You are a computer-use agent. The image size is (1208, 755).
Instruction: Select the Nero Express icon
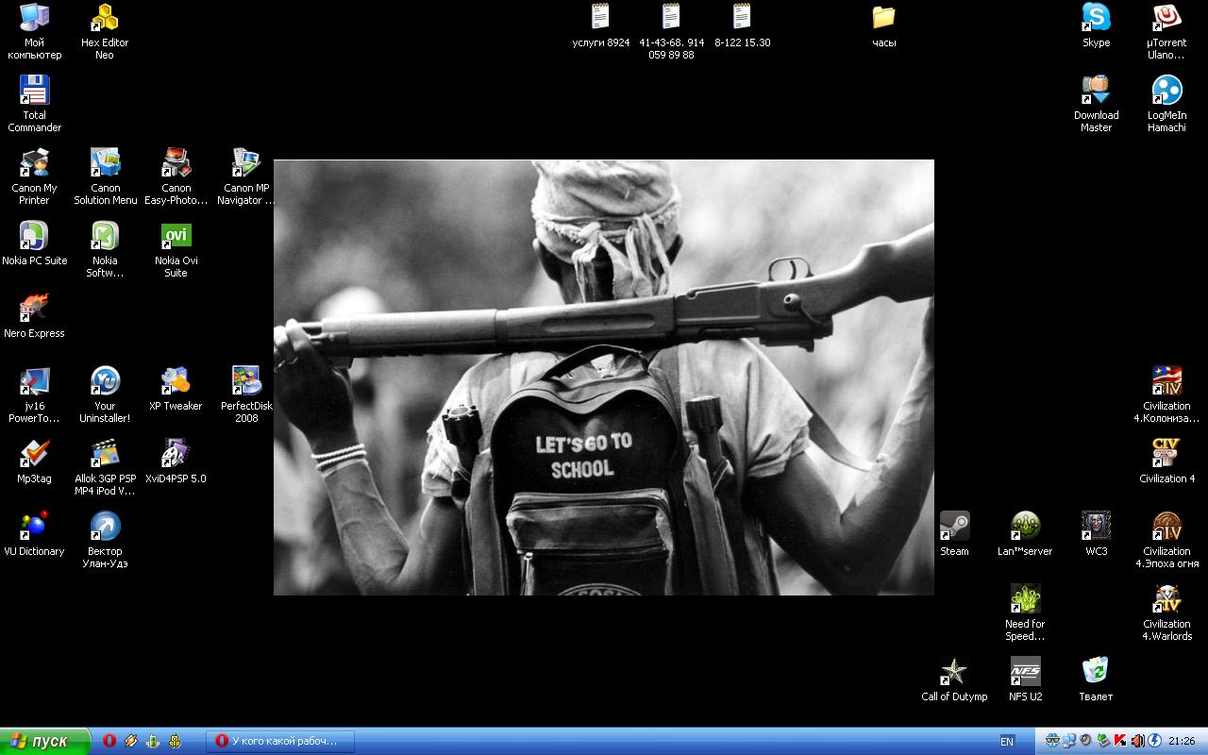coord(34,309)
